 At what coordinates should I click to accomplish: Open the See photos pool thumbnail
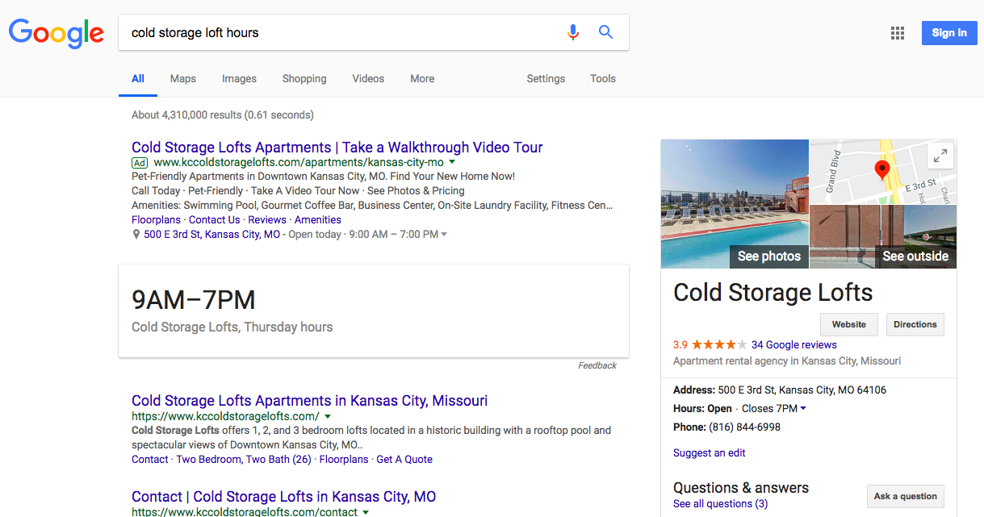[735, 204]
